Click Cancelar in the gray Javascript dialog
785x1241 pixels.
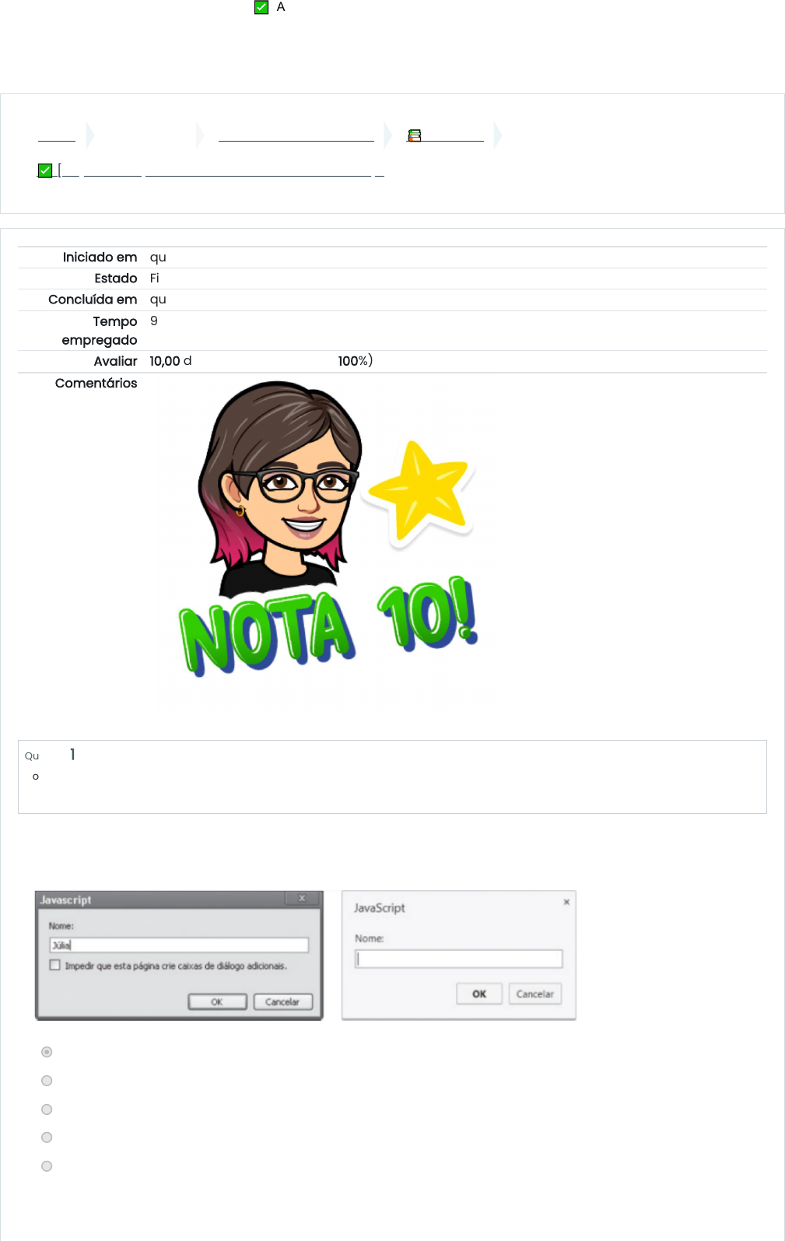(282, 1002)
